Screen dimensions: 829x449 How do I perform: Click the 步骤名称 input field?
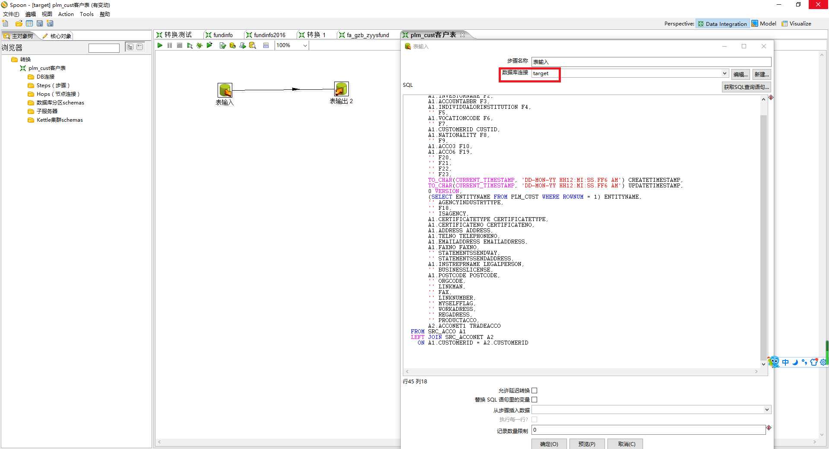(651, 62)
